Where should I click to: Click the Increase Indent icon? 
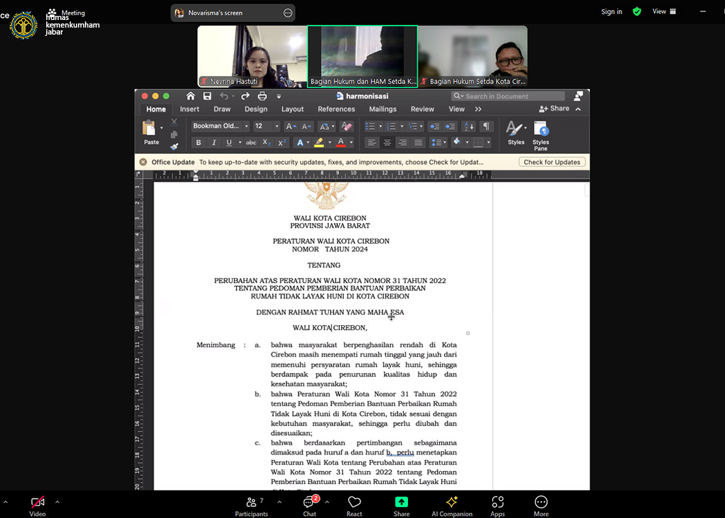point(450,126)
